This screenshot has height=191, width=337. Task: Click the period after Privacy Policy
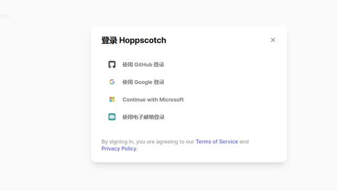coord(137,149)
